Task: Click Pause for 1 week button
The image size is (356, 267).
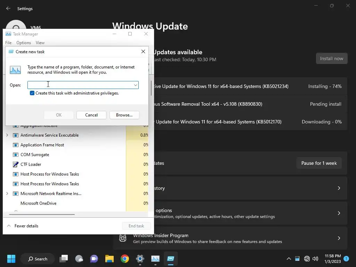Action: [x=319, y=163]
